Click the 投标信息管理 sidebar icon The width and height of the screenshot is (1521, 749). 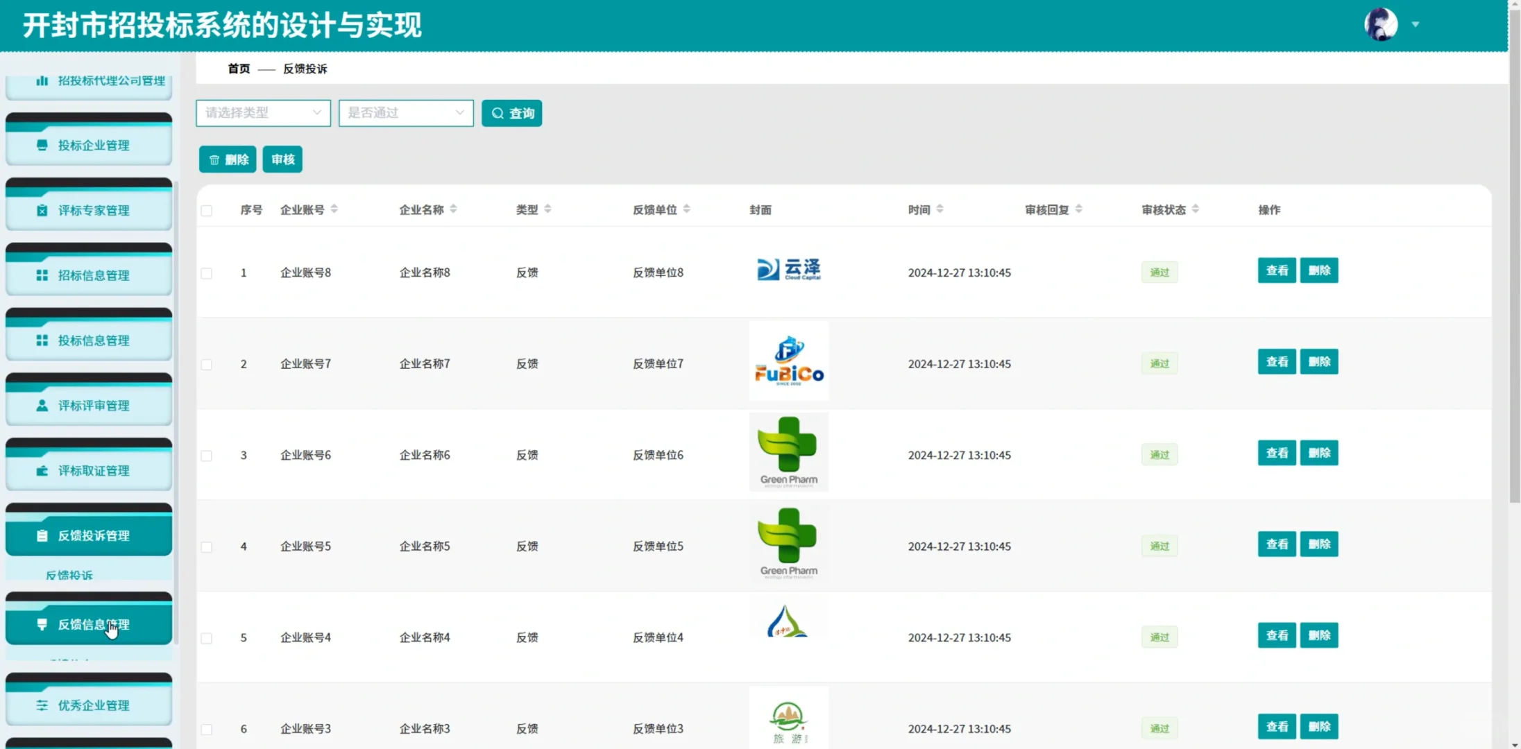coord(41,340)
